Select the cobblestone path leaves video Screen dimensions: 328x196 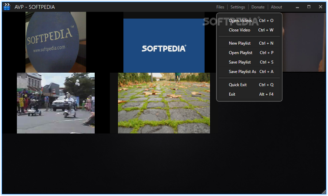[164, 103]
